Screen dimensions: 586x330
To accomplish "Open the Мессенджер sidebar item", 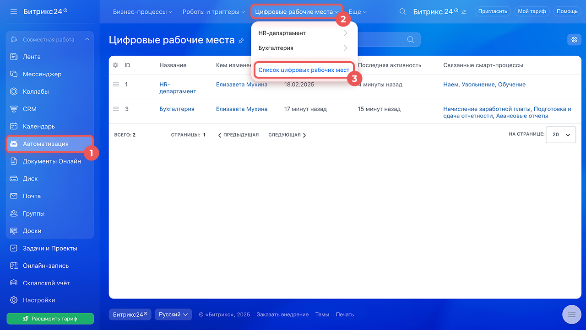I will coord(49,74).
